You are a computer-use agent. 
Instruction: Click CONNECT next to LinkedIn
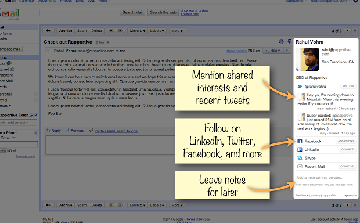click(x=347, y=149)
